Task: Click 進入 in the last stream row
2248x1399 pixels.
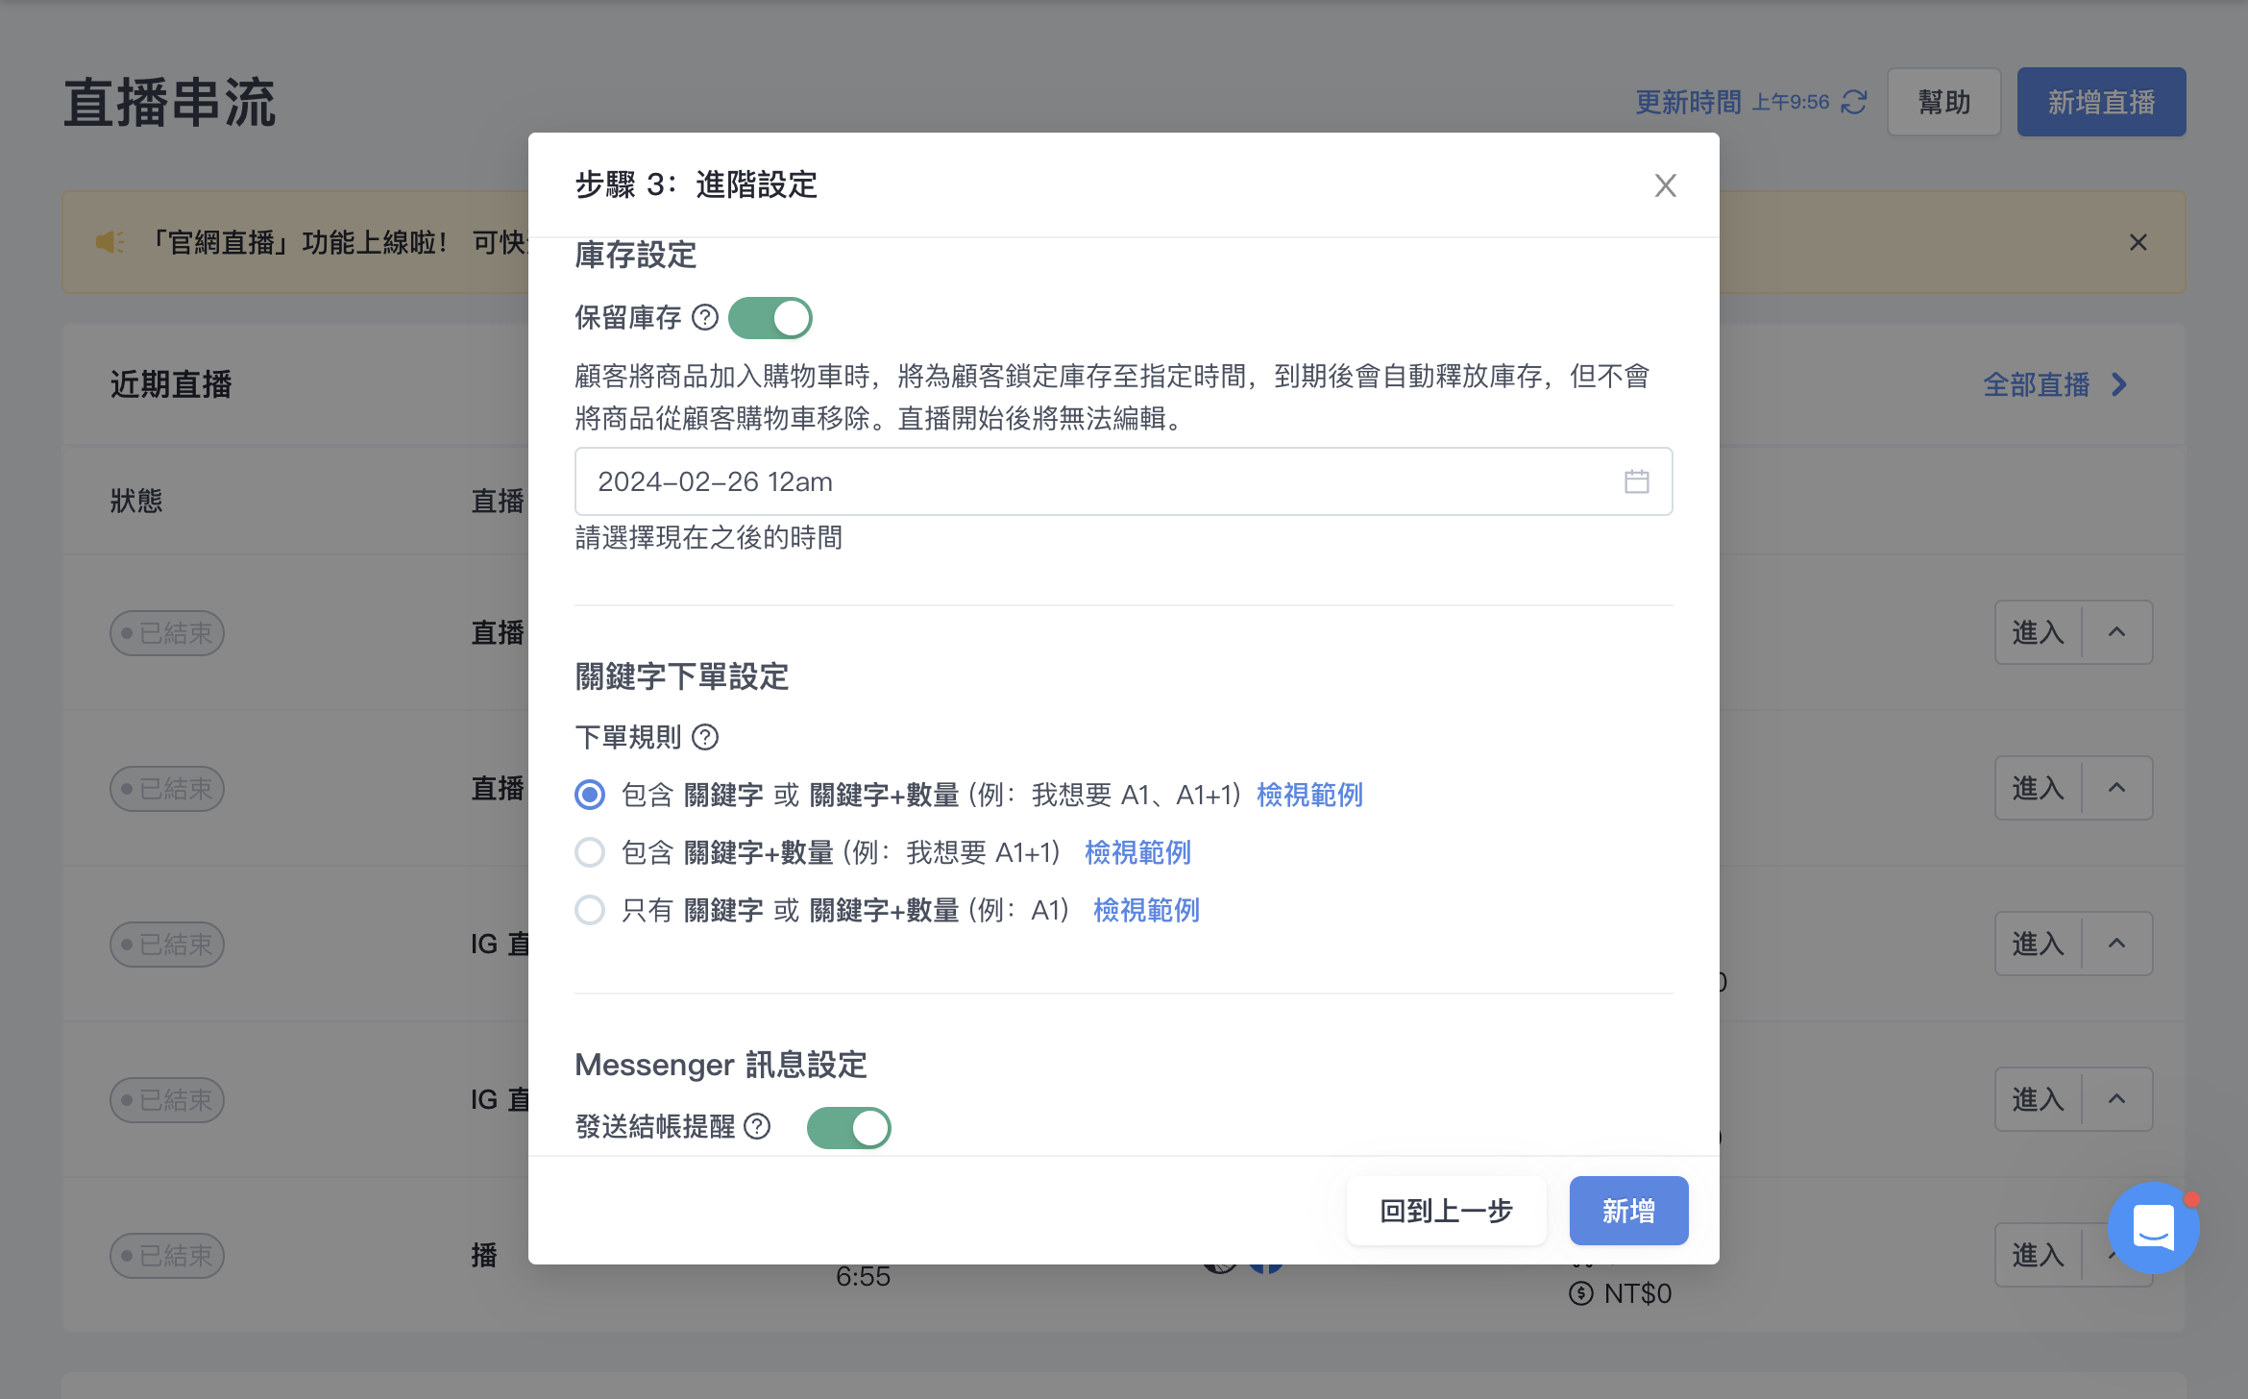Action: click(x=2039, y=1255)
